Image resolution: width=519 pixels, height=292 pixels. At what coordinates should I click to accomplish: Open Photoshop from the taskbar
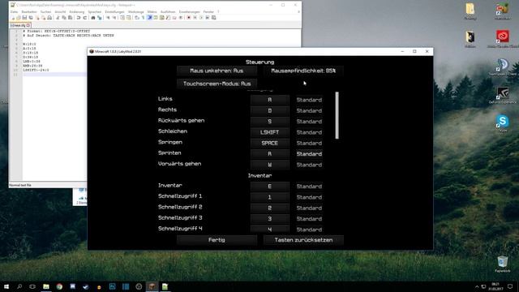tap(112, 286)
